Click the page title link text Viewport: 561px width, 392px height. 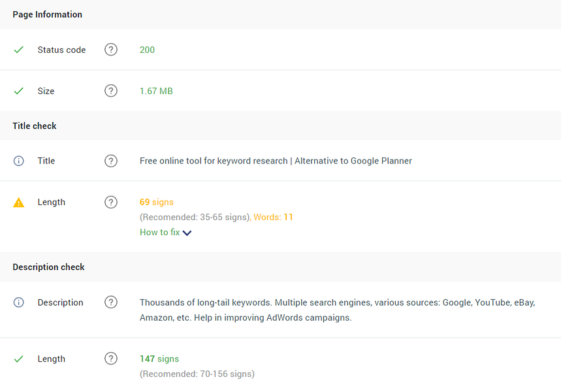pos(276,161)
